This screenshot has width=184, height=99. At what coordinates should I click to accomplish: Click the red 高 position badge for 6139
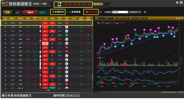67,23
